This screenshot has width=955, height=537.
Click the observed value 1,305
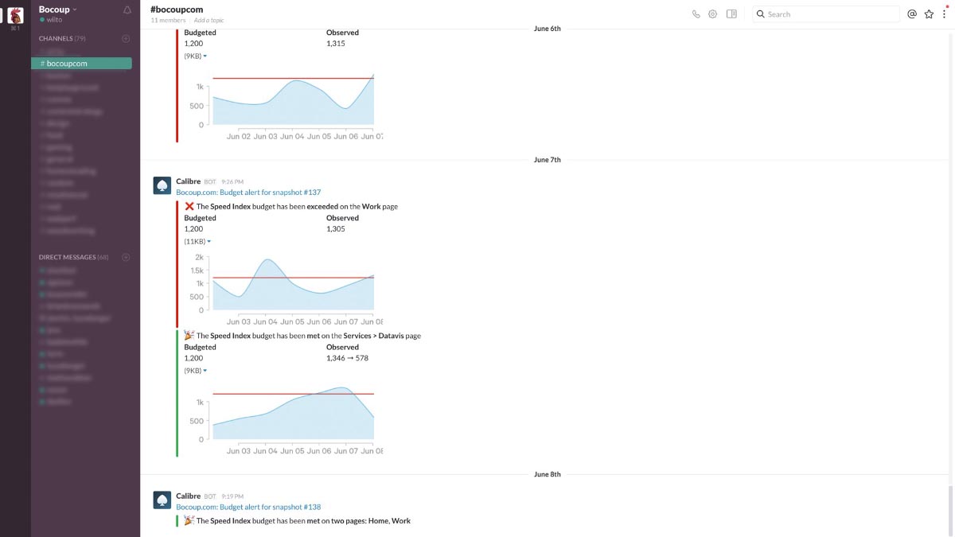coord(336,228)
